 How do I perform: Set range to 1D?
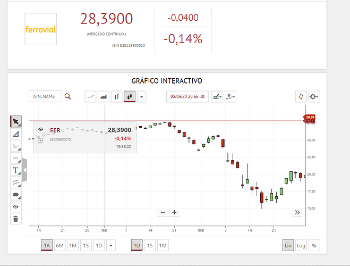click(99, 245)
